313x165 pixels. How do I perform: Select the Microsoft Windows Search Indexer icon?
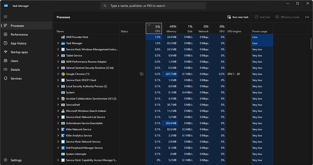coord(63,111)
